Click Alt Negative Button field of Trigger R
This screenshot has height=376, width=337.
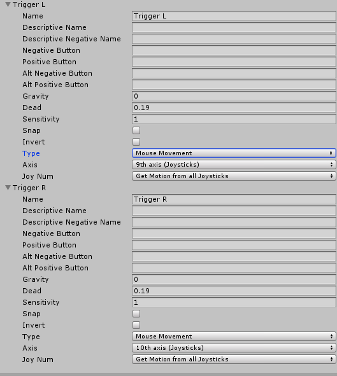click(234, 256)
